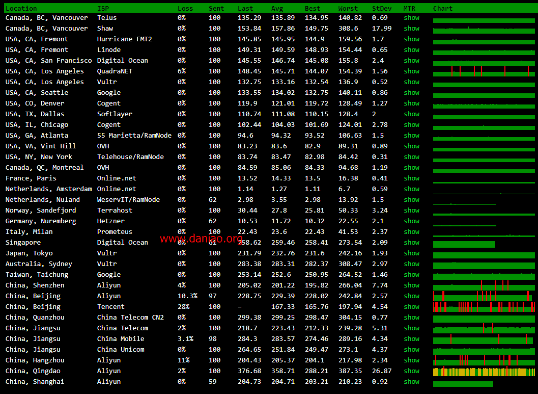Open show link for Jiangsu China Mobile
538x394 pixels.
pos(411,338)
